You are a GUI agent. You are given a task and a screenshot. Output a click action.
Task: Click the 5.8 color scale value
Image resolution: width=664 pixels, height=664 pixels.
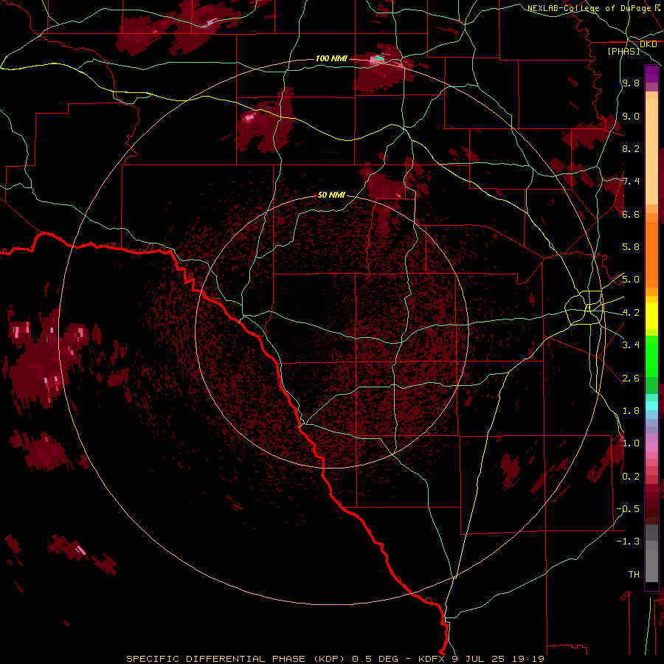click(x=631, y=247)
